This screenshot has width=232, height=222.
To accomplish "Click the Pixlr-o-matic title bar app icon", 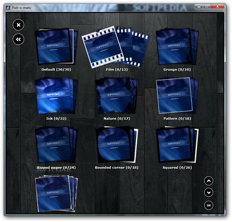I will coord(8,8).
